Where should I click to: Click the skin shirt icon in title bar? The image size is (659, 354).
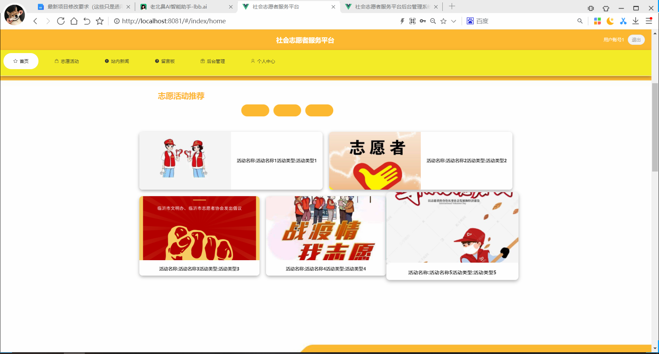pyautogui.click(x=606, y=8)
